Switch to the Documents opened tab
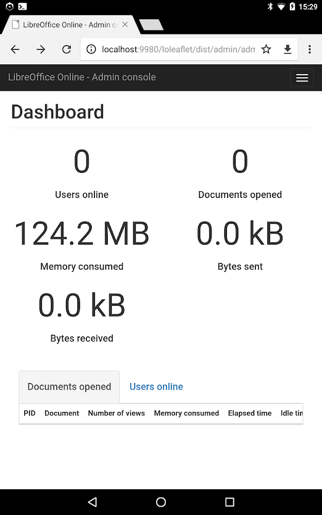Screen dimensions: 322x515 point(69,387)
